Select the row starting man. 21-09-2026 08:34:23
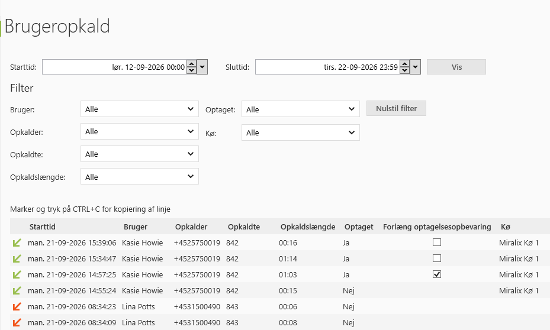This screenshot has height=330, width=550. [x=280, y=306]
